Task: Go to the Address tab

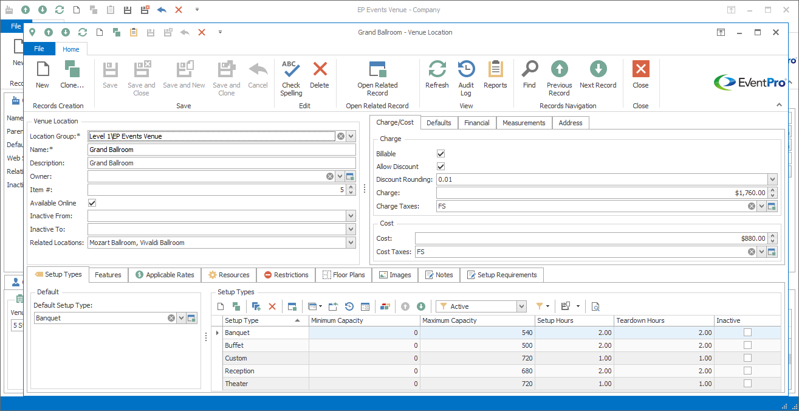Action: pyautogui.click(x=571, y=123)
